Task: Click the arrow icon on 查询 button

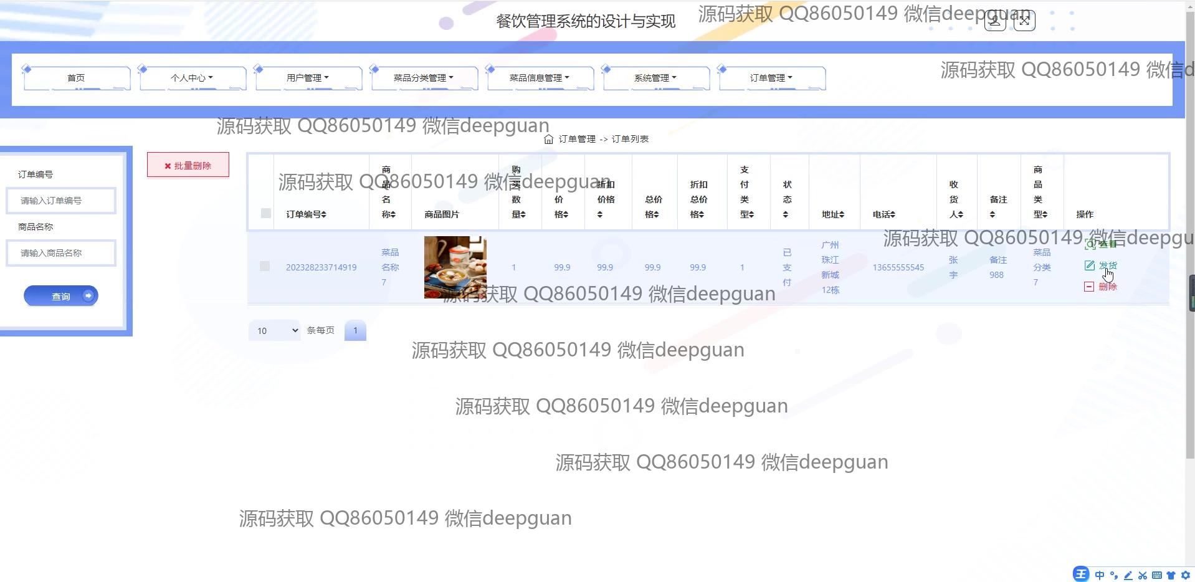Action: tap(88, 295)
